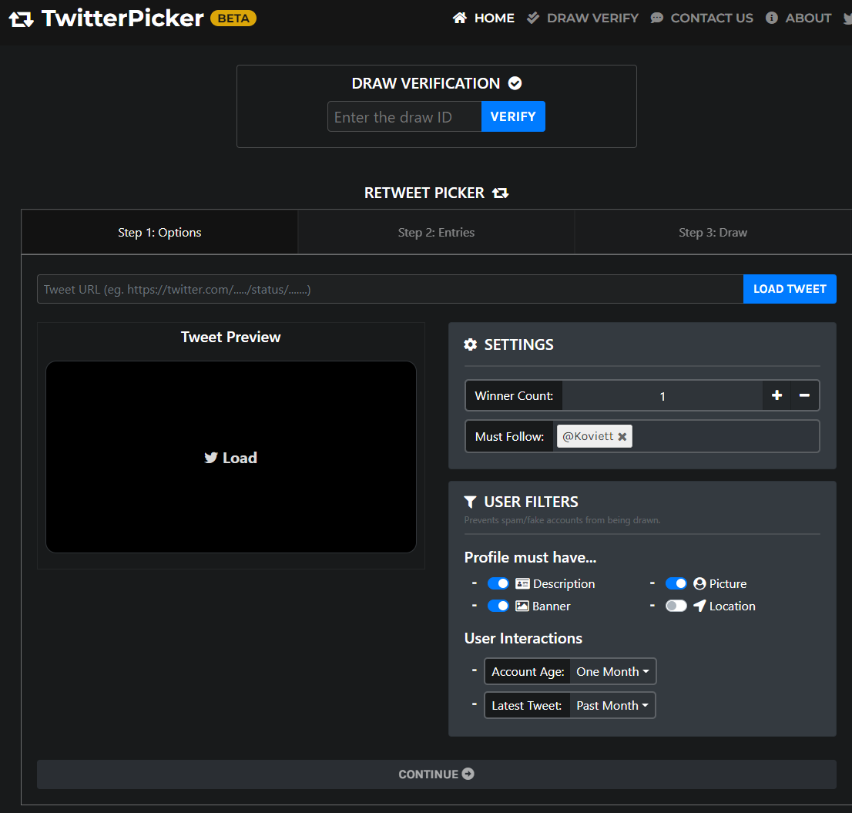852x813 pixels.
Task: Click the Draw Verify double-check icon
Action: click(533, 18)
